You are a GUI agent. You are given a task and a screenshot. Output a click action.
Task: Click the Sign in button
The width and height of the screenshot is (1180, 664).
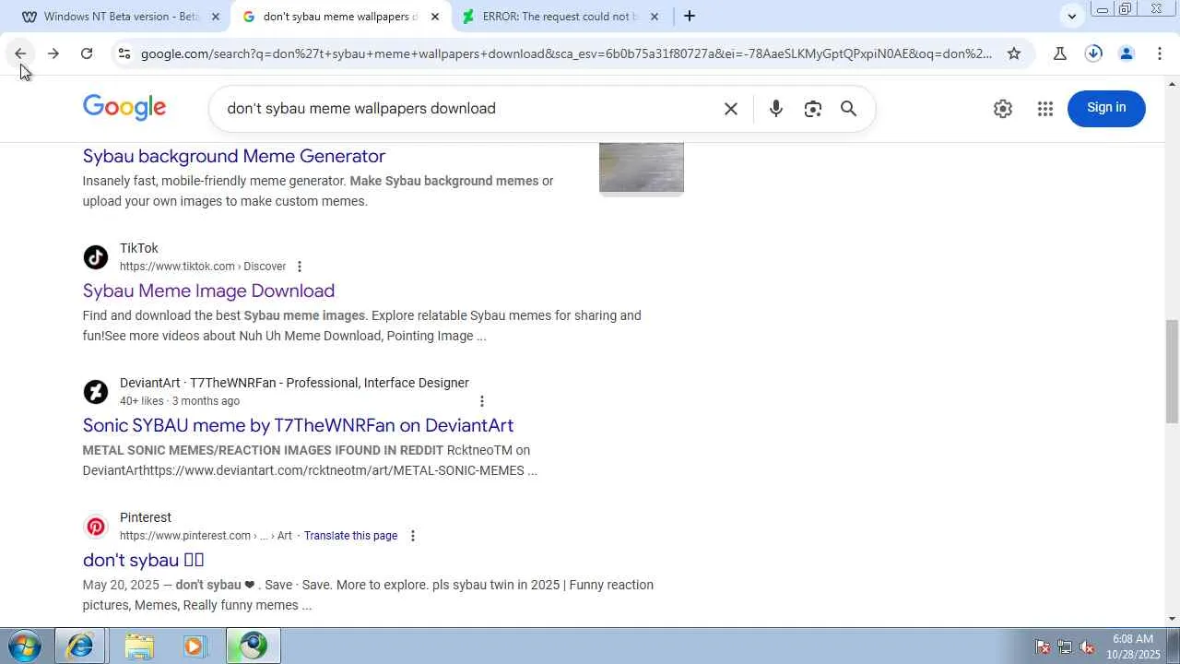click(x=1106, y=108)
